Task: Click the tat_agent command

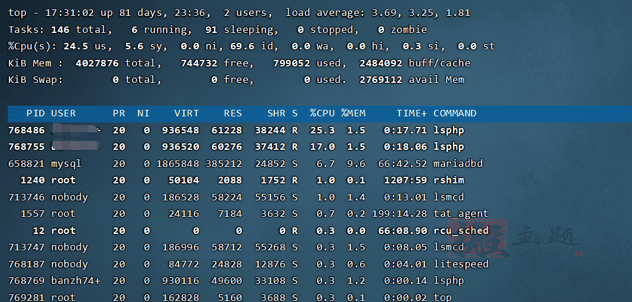Action: click(x=461, y=214)
